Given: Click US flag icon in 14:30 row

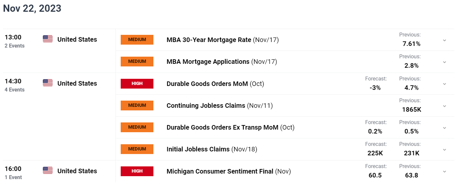Looking at the screenshot, I should pyautogui.click(x=48, y=83).
